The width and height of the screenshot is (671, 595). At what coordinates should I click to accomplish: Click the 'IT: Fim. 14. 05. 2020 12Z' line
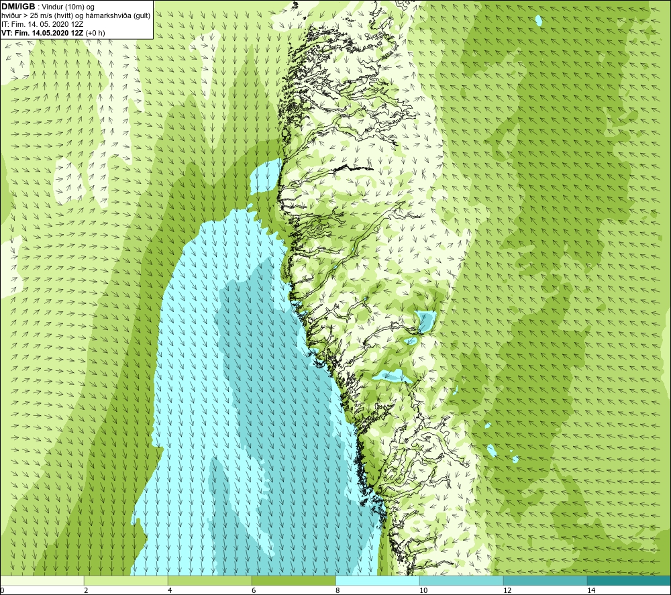42,24
